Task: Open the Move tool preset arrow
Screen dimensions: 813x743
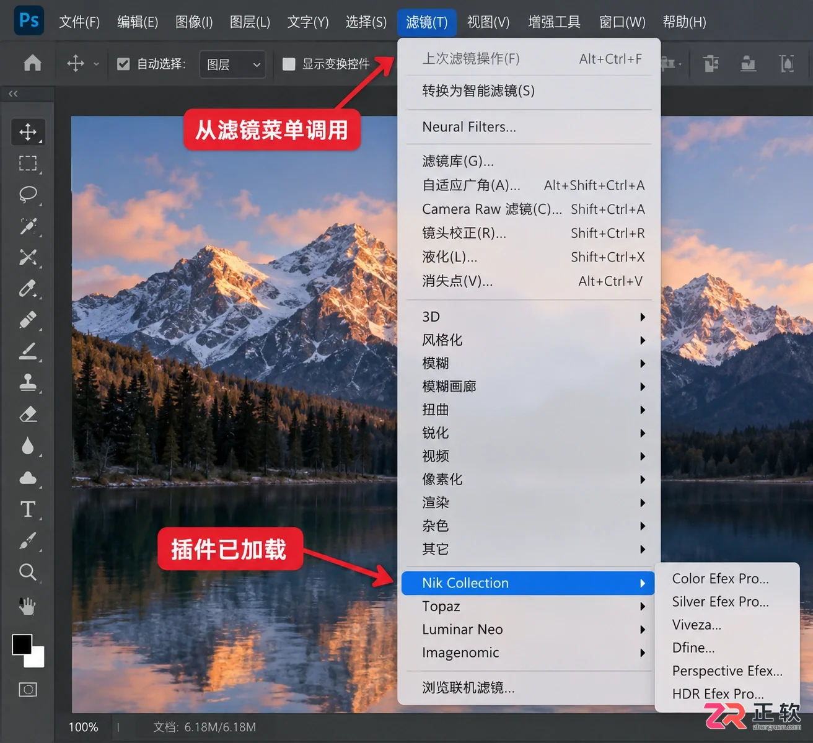Action: 96,64
